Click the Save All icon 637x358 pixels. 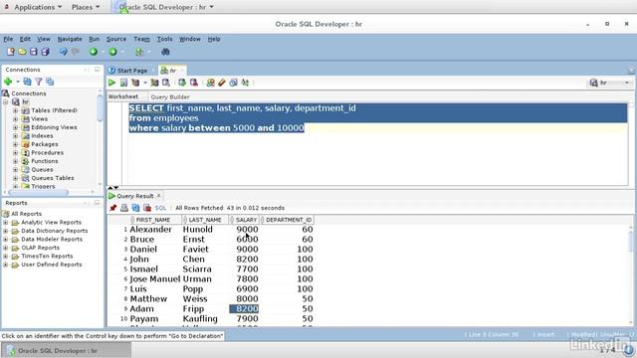(45, 52)
